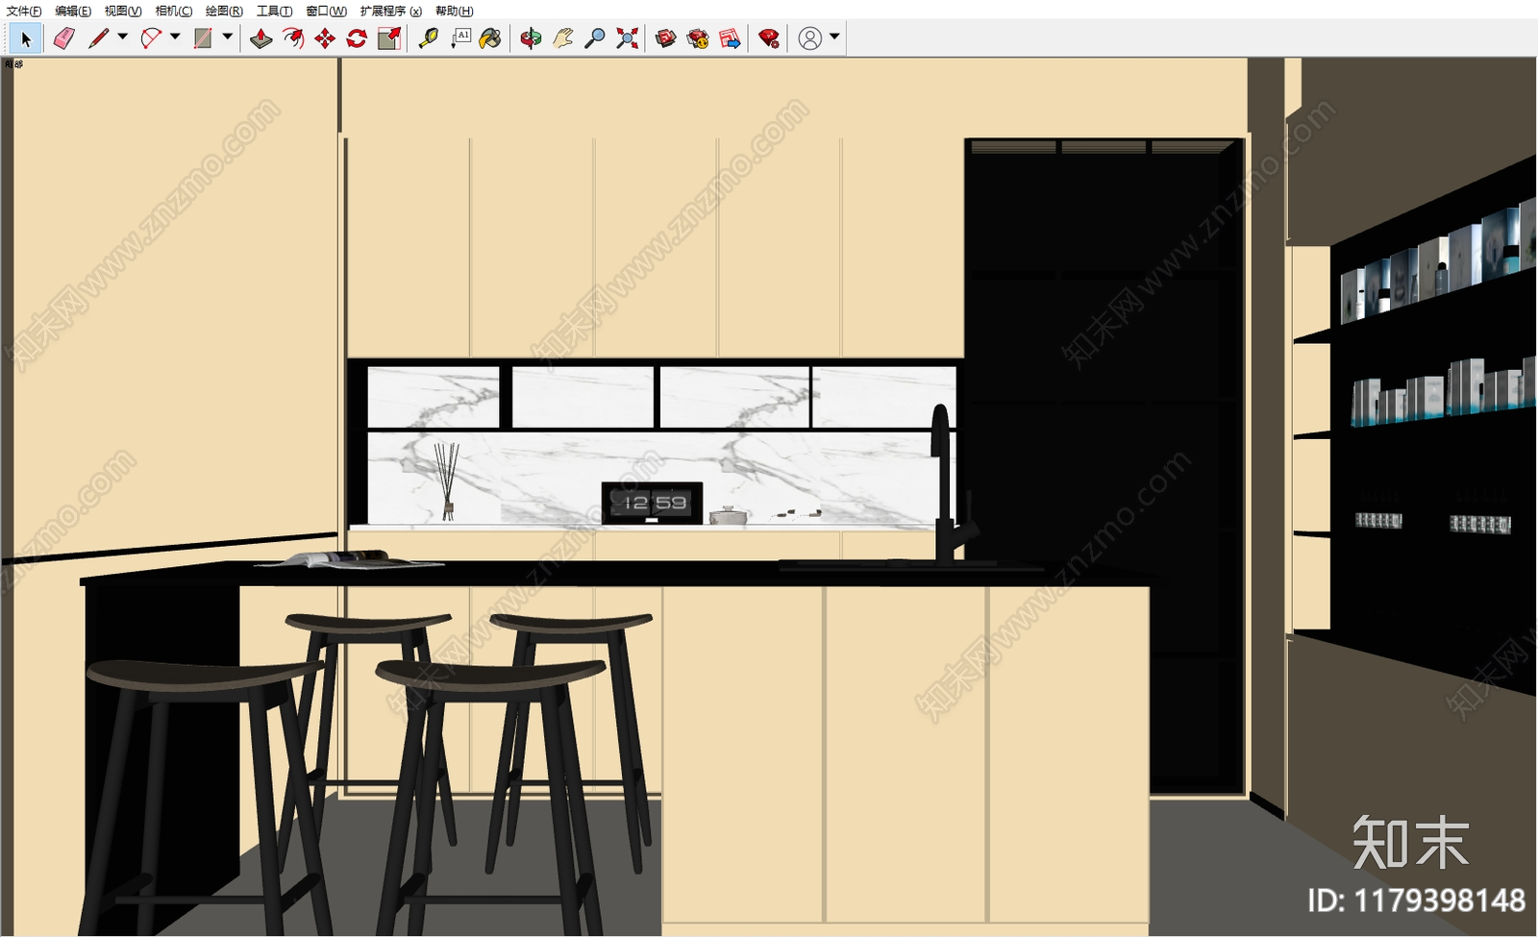This screenshot has height=938, width=1538.
Task: Pick the Scale tool
Action: point(389,38)
